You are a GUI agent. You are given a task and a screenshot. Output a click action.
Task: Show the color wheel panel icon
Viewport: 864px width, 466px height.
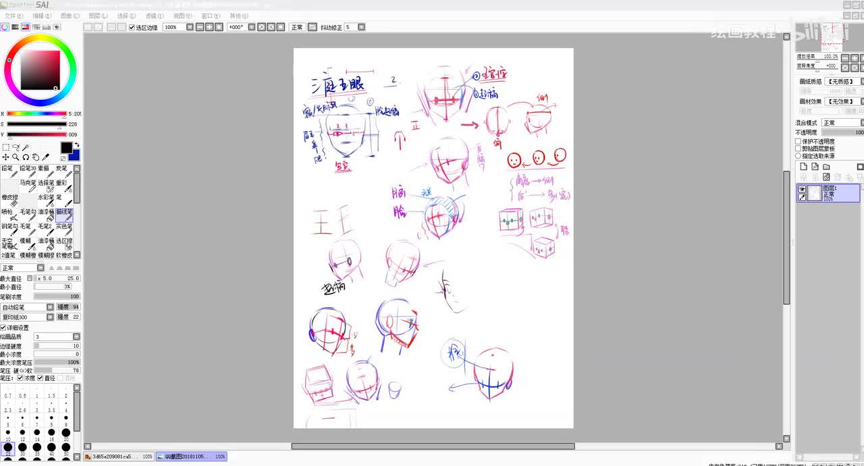tap(4, 27)
